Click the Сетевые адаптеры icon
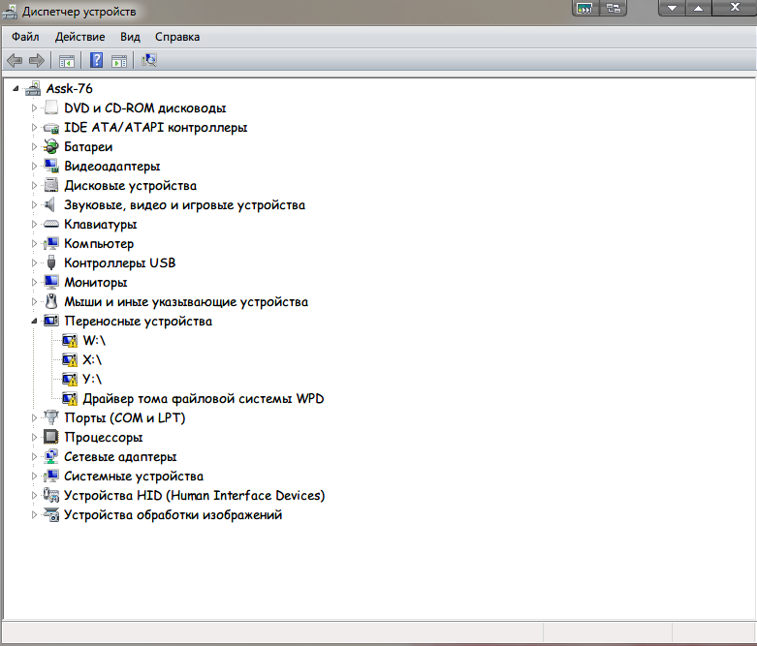Viewport: 757px width, 646px height. (x=51, y=456)
